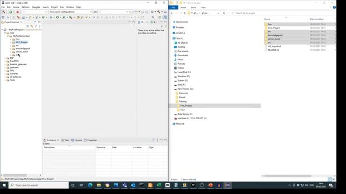The image size is (346, 194).
Task: Select the Downloads folder in the navigation pane
Action: click(x=181, y=55)
